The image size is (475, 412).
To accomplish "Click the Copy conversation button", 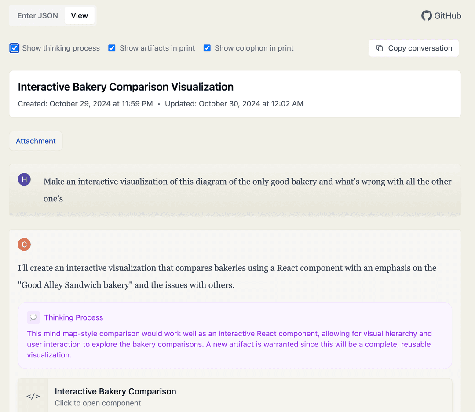I will tap(414, 48).
